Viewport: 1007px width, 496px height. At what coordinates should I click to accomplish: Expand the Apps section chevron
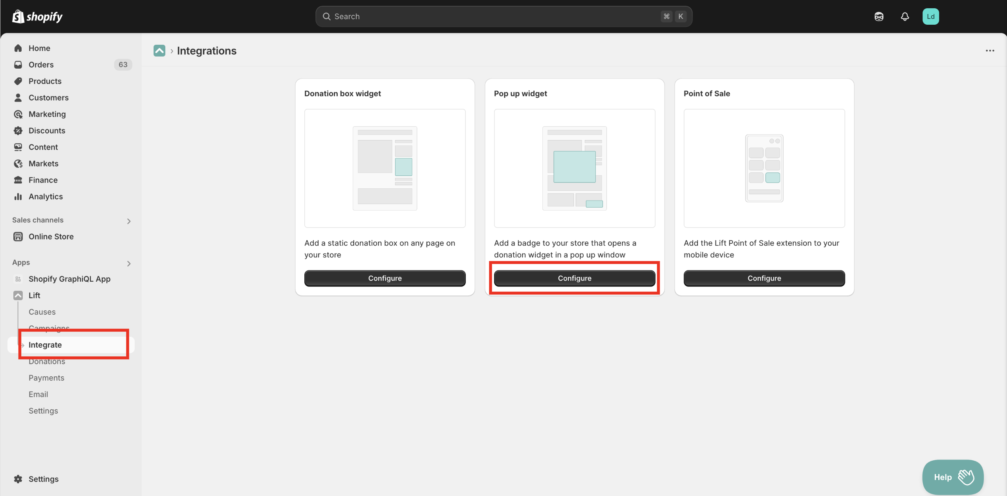pyautogui.click(x=129, y=264)
